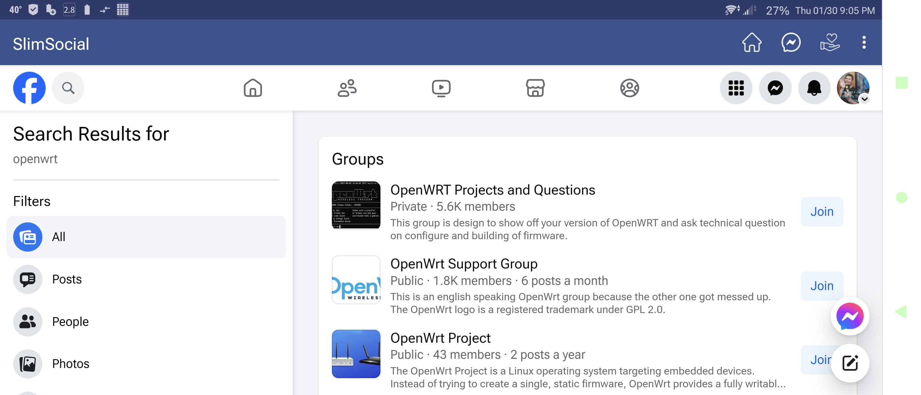
Task: Open the nine-dot Menu grid
Action: click(x=736, y=88)
